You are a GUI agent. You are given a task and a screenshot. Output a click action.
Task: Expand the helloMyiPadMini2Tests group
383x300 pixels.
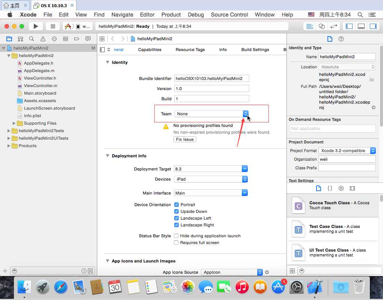coord(9,131)
